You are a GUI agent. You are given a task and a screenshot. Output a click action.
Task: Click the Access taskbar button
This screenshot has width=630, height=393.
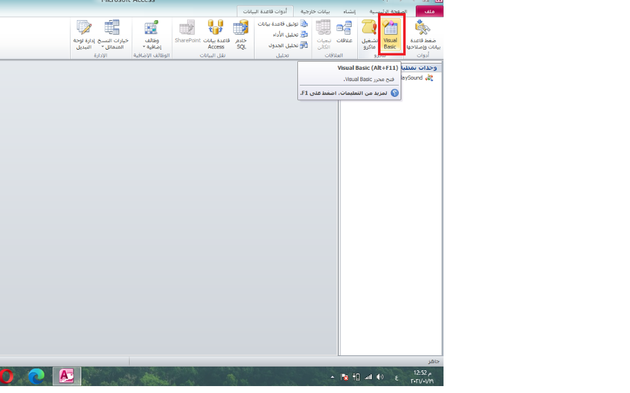pos(67,377)
